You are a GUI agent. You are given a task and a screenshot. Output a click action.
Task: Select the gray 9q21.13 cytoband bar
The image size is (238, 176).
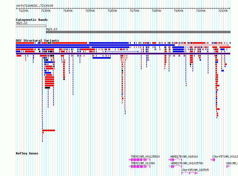click(138, 32)
